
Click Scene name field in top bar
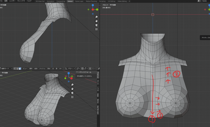206,1
